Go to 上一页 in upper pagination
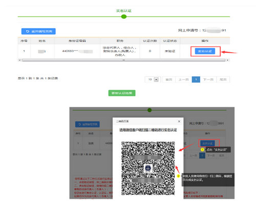The height and width of the screenshot is (205, 256). point(183,79)
